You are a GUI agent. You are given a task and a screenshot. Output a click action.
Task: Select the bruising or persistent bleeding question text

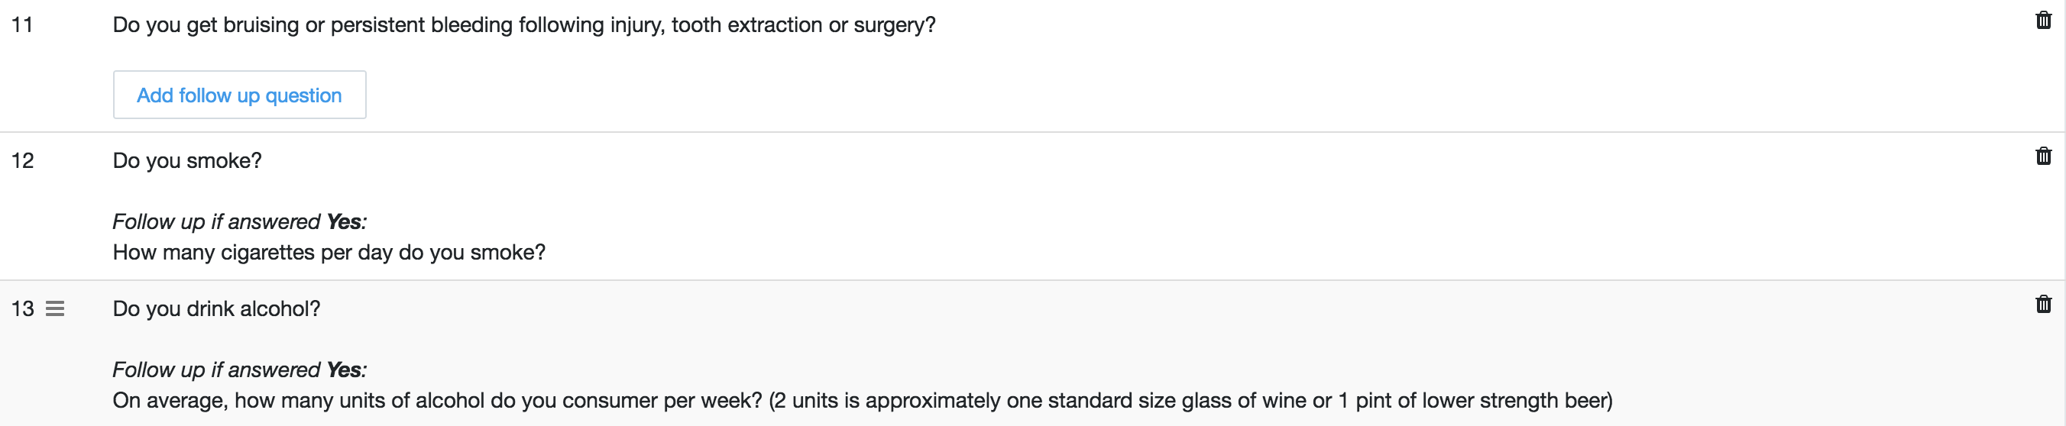tap(523, 25)
